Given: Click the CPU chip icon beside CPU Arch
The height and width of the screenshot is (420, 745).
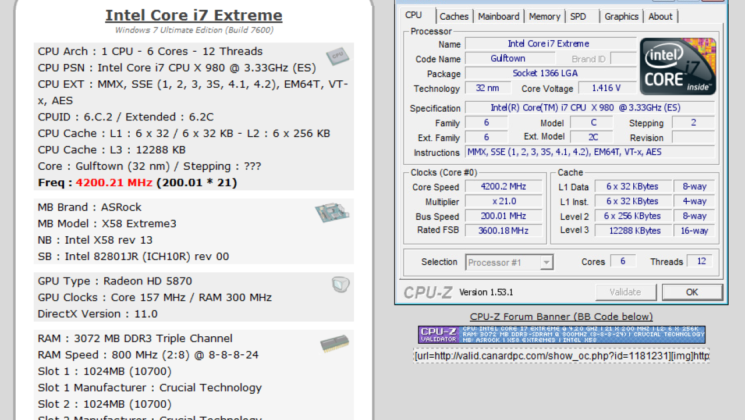Looking at the screenshot, I should coord(337,56).
